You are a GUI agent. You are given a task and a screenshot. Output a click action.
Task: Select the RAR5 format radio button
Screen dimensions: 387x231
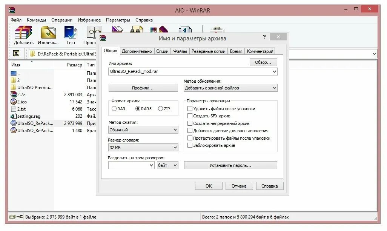pyautogui.click(x=138, y=108)
